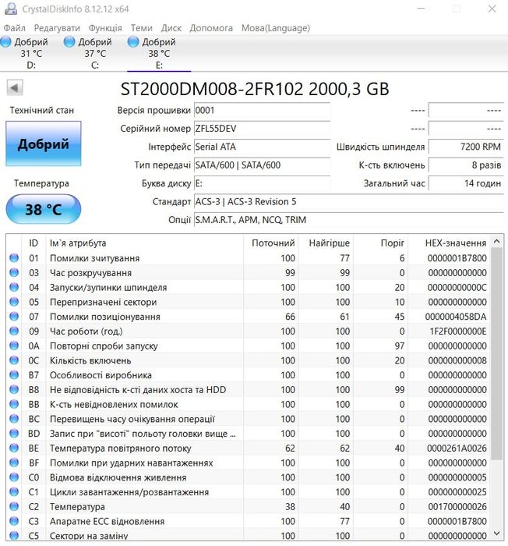The image size is (508, 546).
Task: Click the blue dot of attribute C1
Action: [14, 491]
